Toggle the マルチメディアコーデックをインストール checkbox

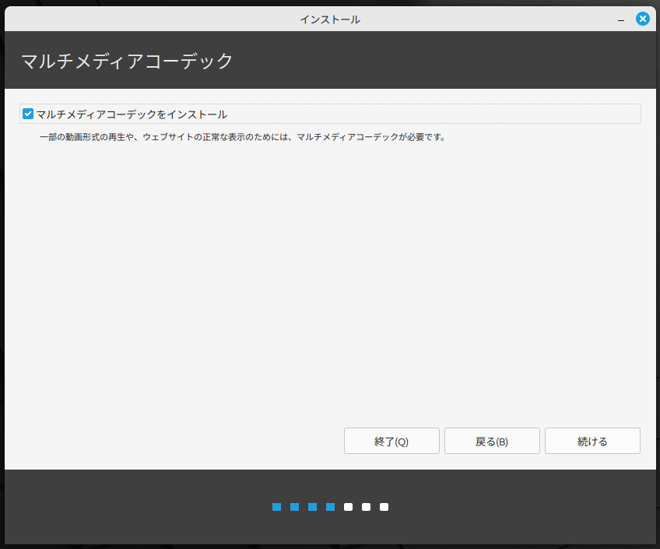[28, 114]
